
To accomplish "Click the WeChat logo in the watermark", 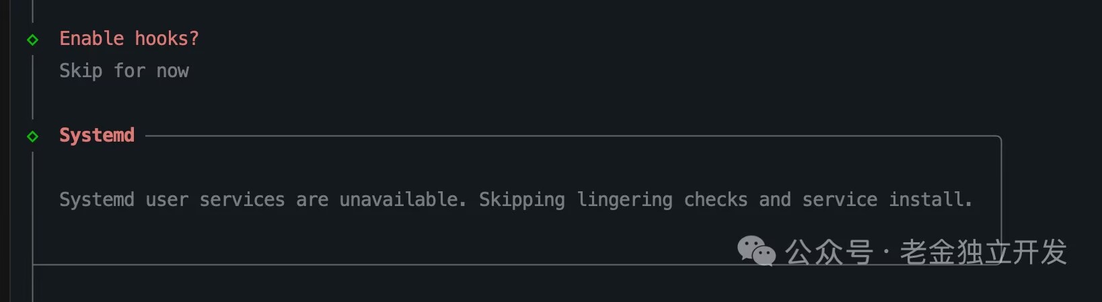I will pyautogui.click(x=756, y=251).
